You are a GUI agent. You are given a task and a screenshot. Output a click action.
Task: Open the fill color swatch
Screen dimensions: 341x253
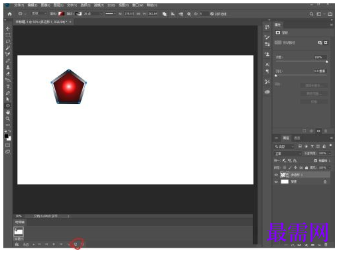[x=61, y=14]
